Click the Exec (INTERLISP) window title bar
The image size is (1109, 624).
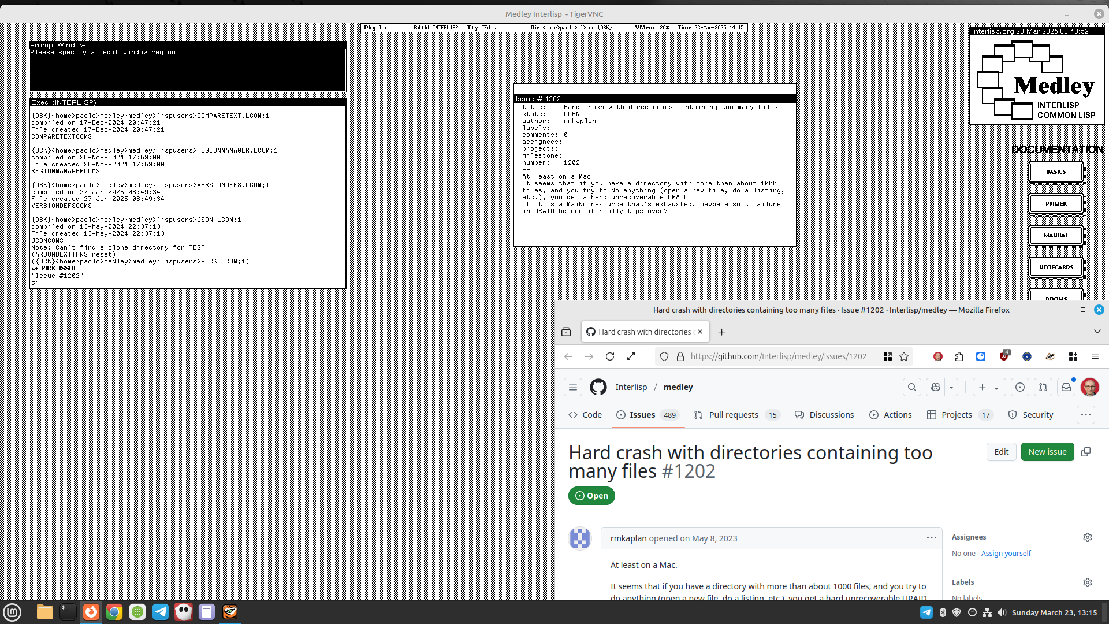[x=188, y=102]
